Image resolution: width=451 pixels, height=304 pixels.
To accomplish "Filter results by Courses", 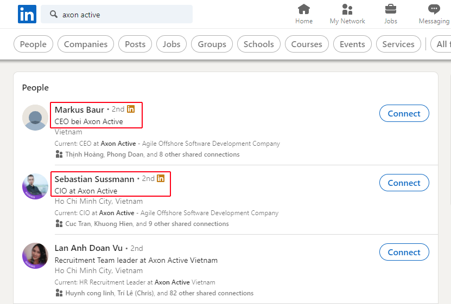I will pos(307,44).
